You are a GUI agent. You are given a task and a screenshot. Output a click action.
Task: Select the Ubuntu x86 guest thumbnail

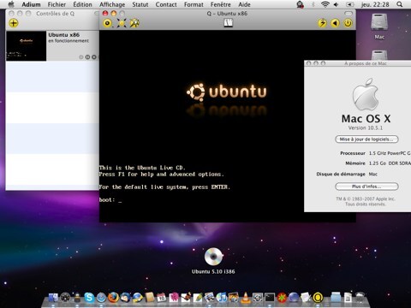(x=26, y=46)
